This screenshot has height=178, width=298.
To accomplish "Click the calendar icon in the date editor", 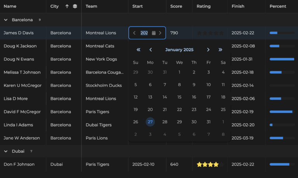I will point(154,33).
